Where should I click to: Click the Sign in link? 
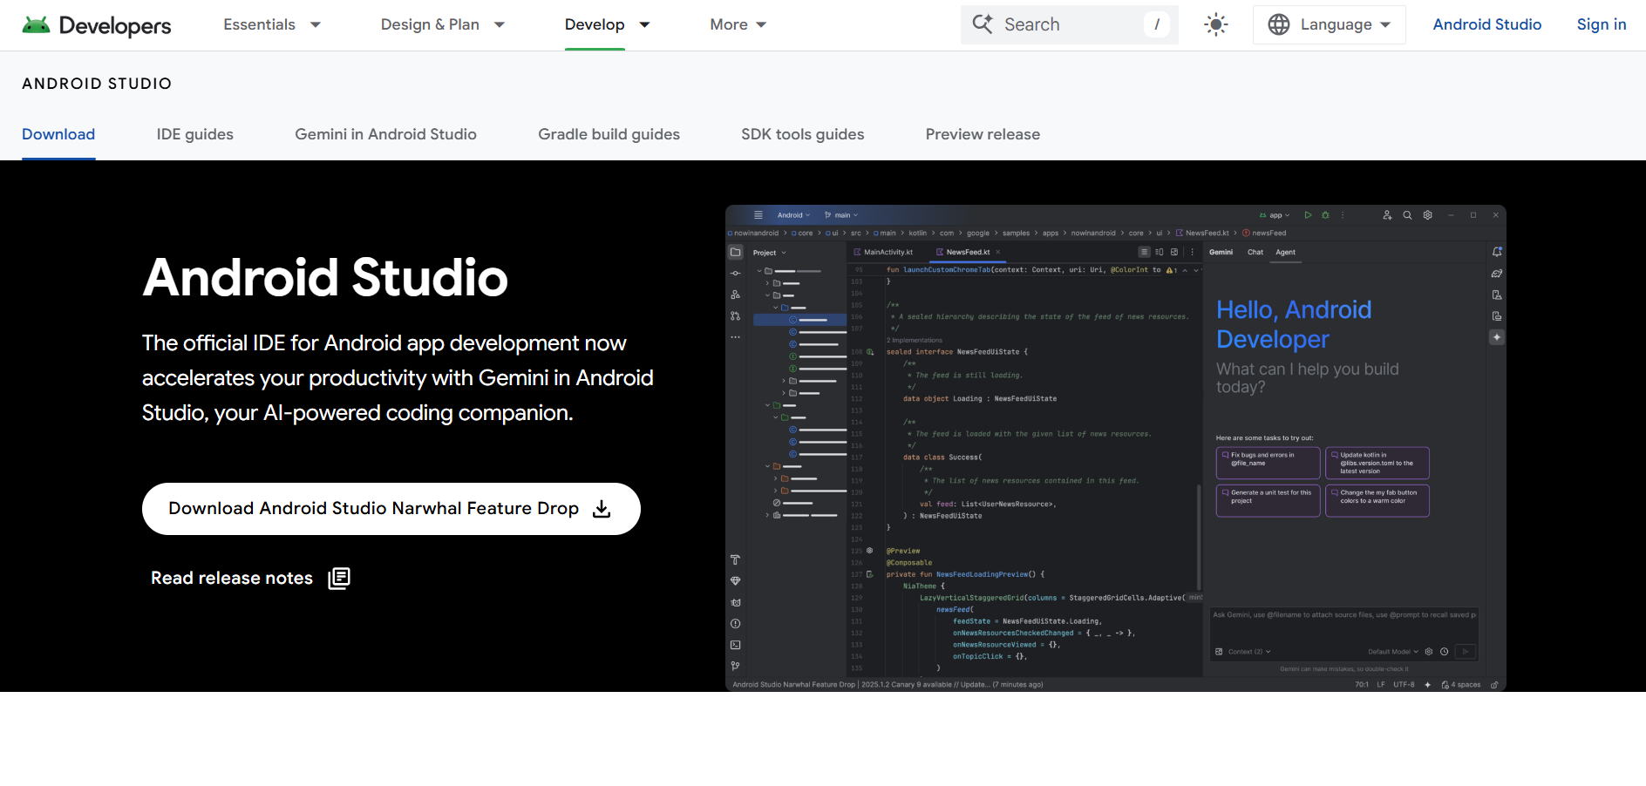pos(1602,24)
